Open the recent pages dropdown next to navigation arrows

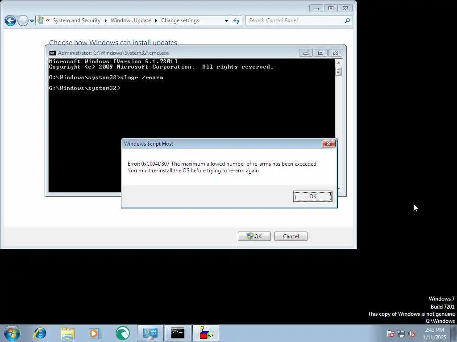32,21
